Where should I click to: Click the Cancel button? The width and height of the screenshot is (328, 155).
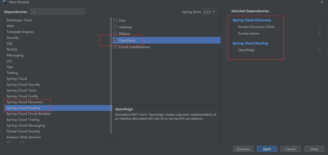click(x=290, y=149)
